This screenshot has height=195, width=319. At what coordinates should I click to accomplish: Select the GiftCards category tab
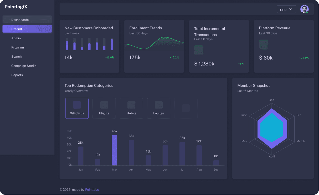pyautogui.click(x=77, y=108)
